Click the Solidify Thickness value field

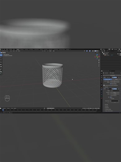114,92
